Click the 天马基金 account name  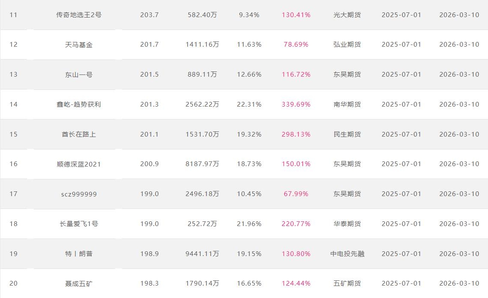point(79,45)
